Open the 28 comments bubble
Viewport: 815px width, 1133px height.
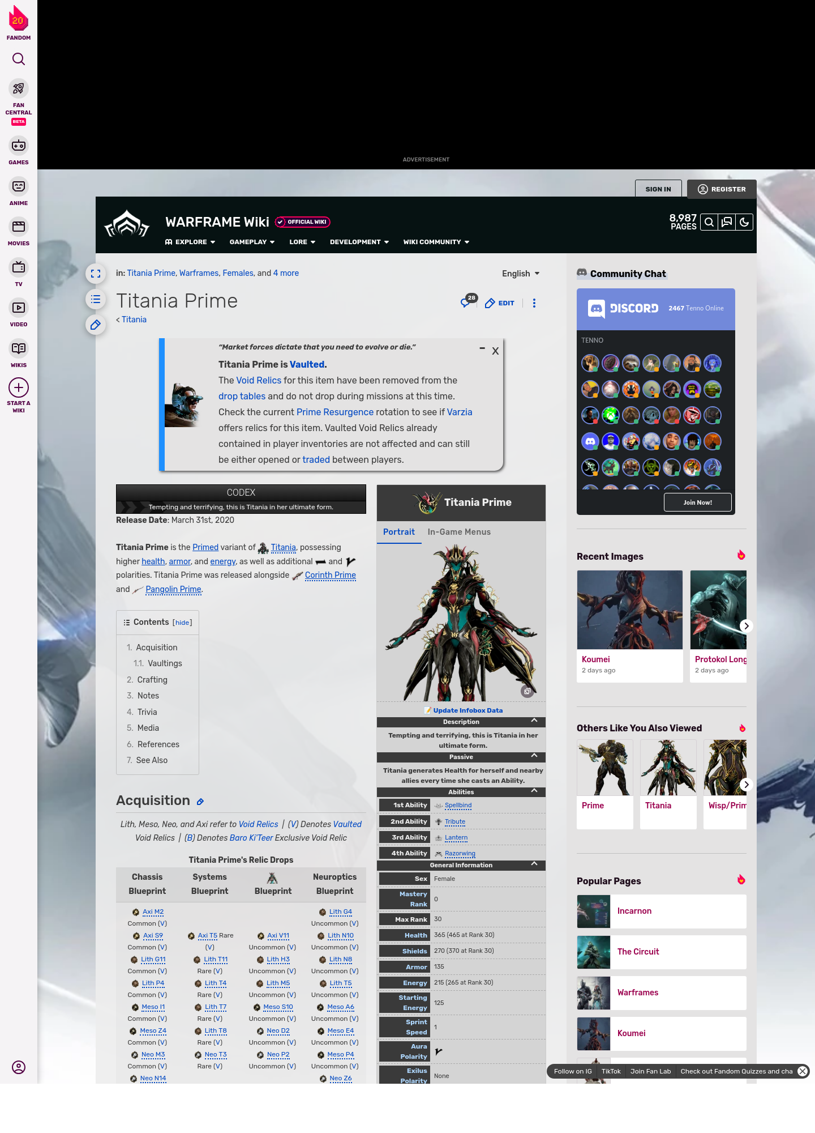tap(468, 301)
